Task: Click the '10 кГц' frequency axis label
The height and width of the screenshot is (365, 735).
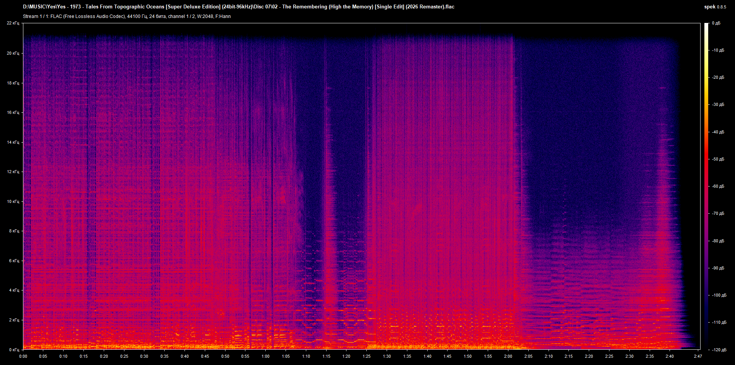Action: (x=13, y=201)
